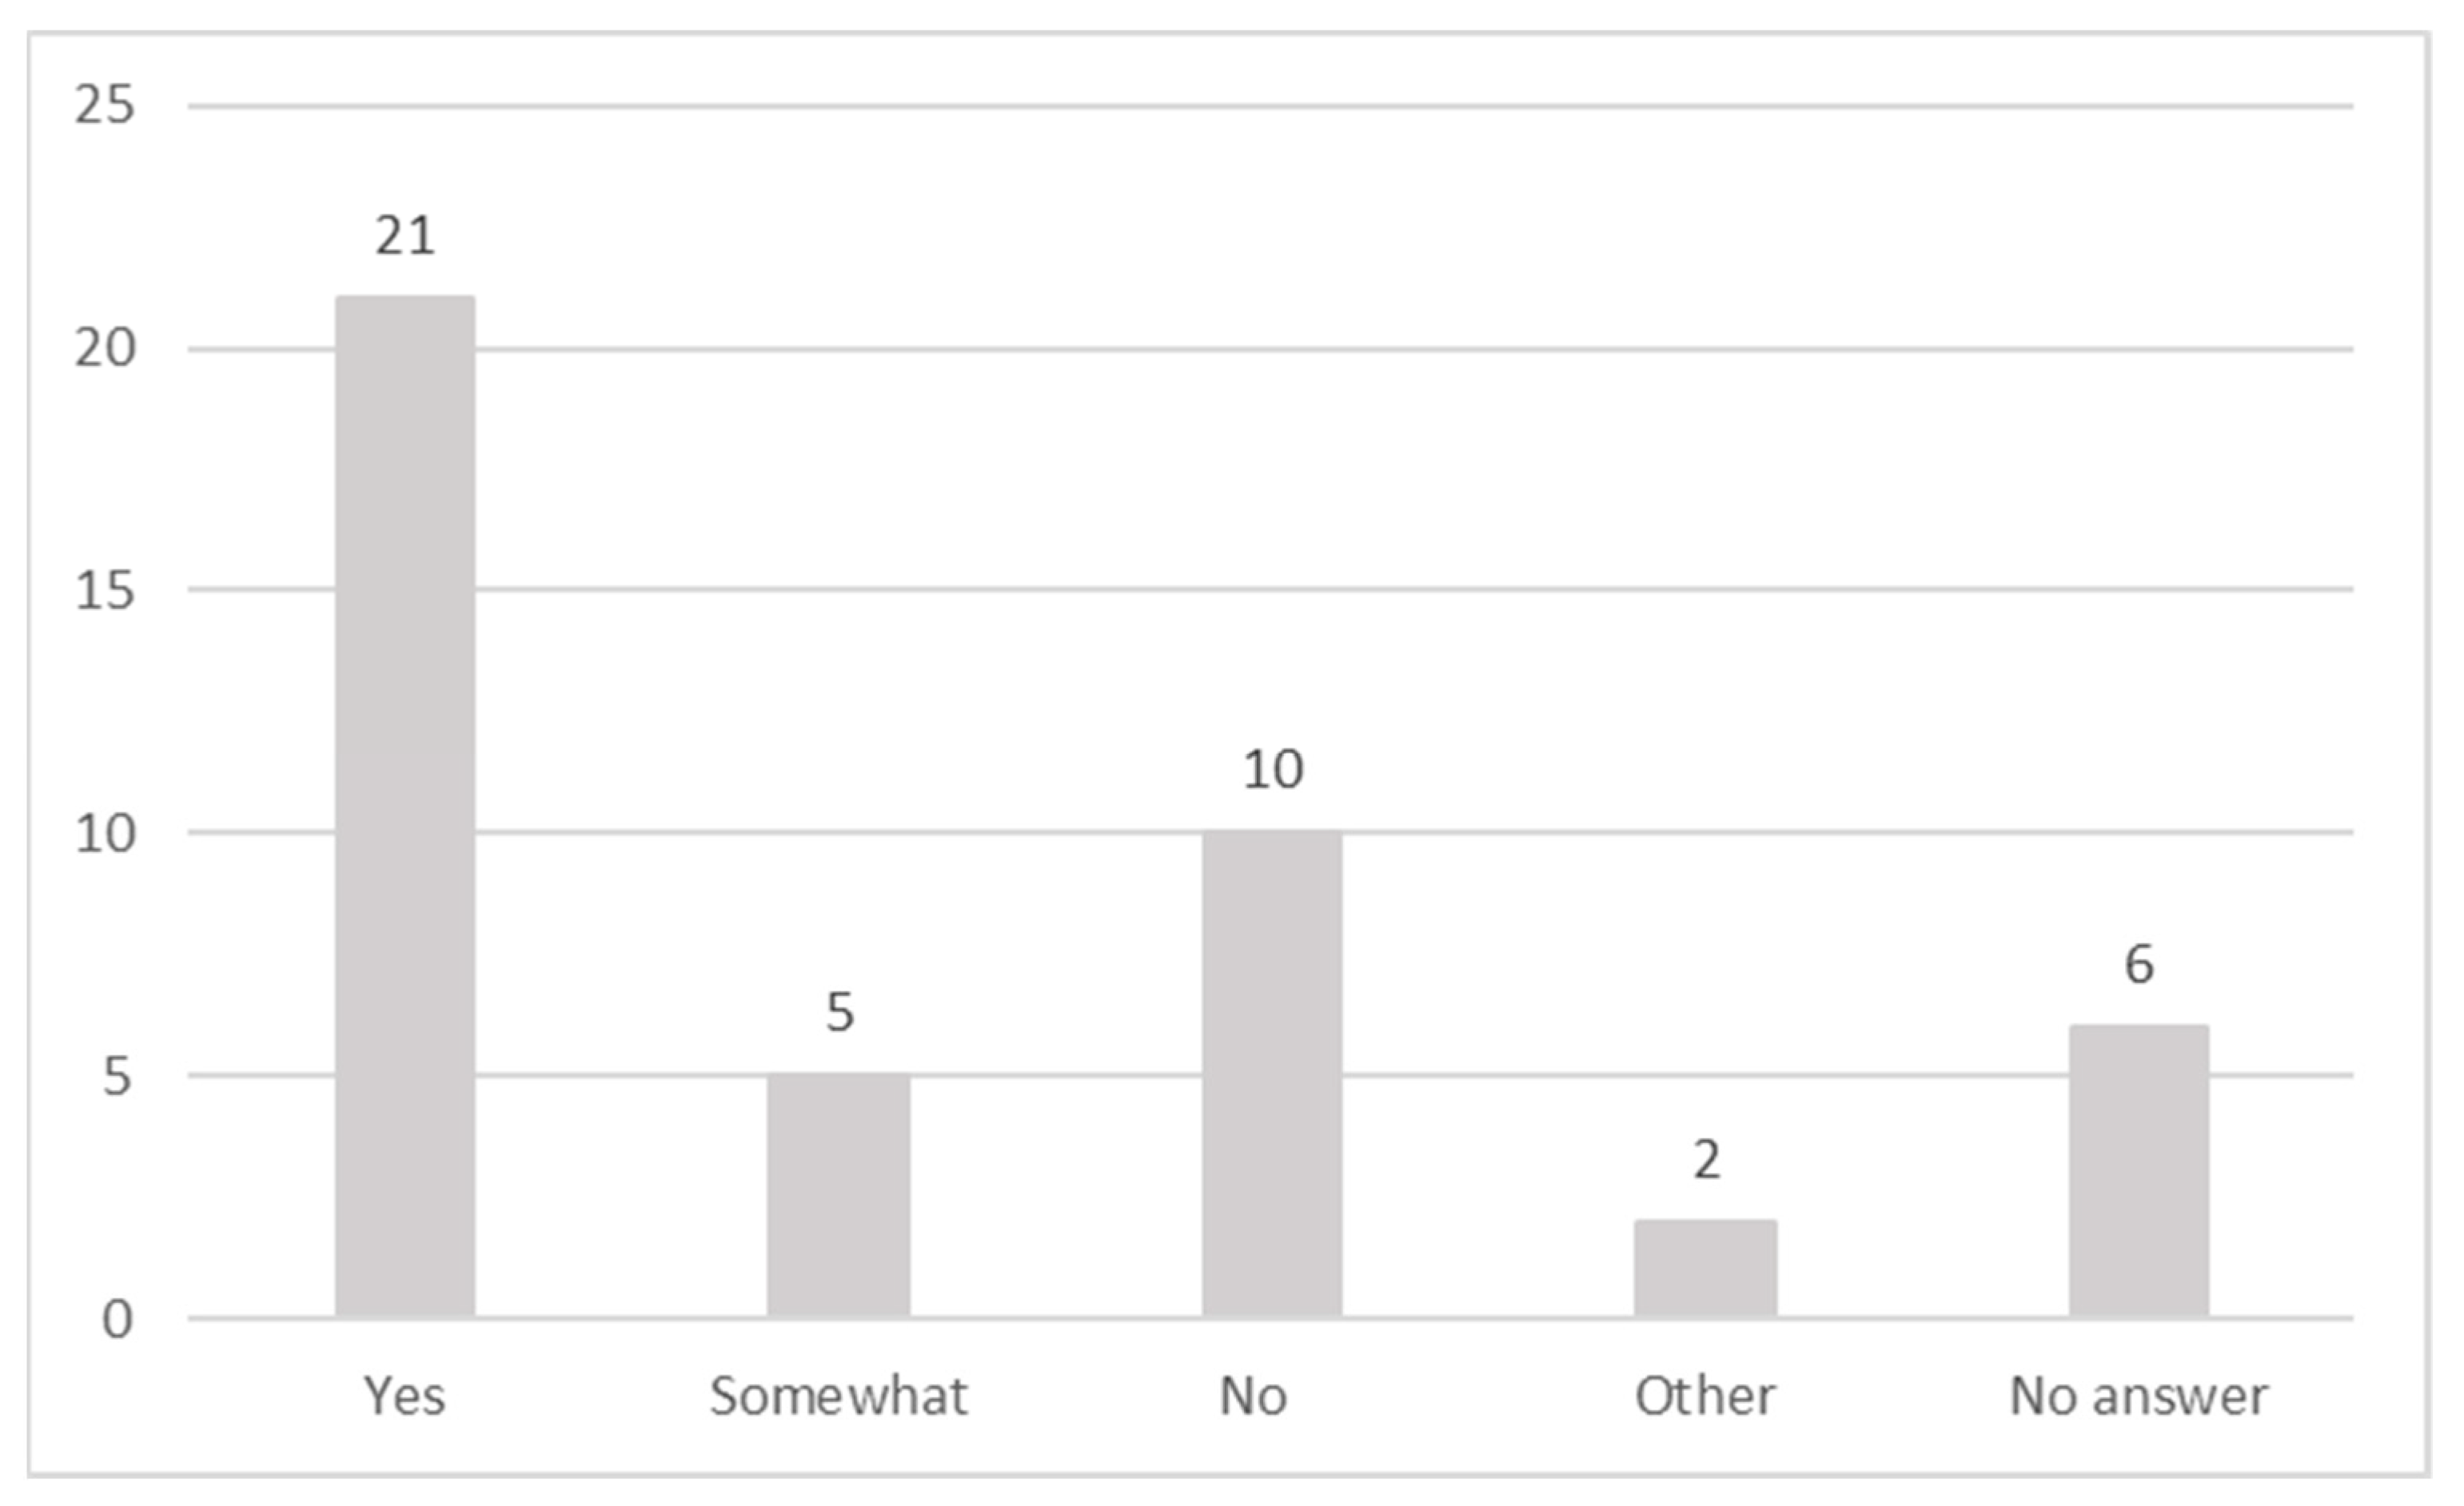The image size is (2464, 1506).
Task: Click the "5" value axis label
Action: click(x=117, y=1077)
